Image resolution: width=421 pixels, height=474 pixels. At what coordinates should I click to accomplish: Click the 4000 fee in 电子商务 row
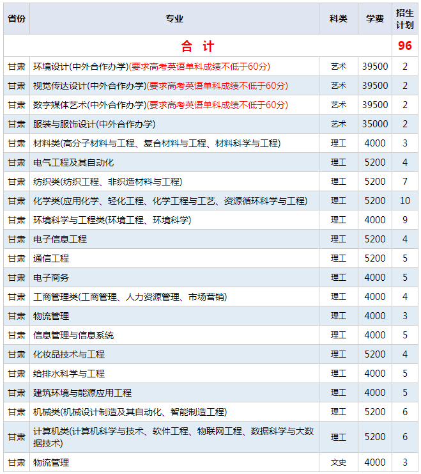click(x=375, y=278)
